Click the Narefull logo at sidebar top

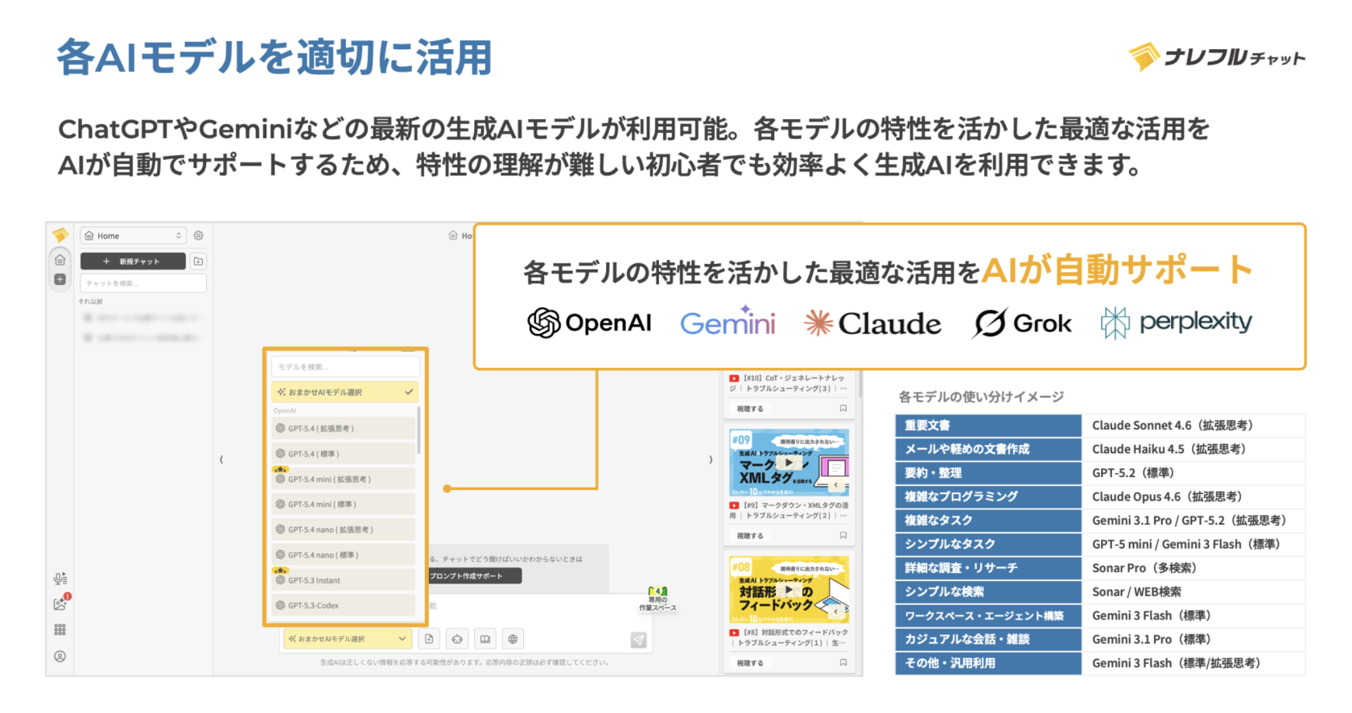pyautogui.click(x=60, y=235)
